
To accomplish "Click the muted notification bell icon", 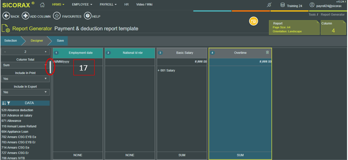I will point(269,5).
